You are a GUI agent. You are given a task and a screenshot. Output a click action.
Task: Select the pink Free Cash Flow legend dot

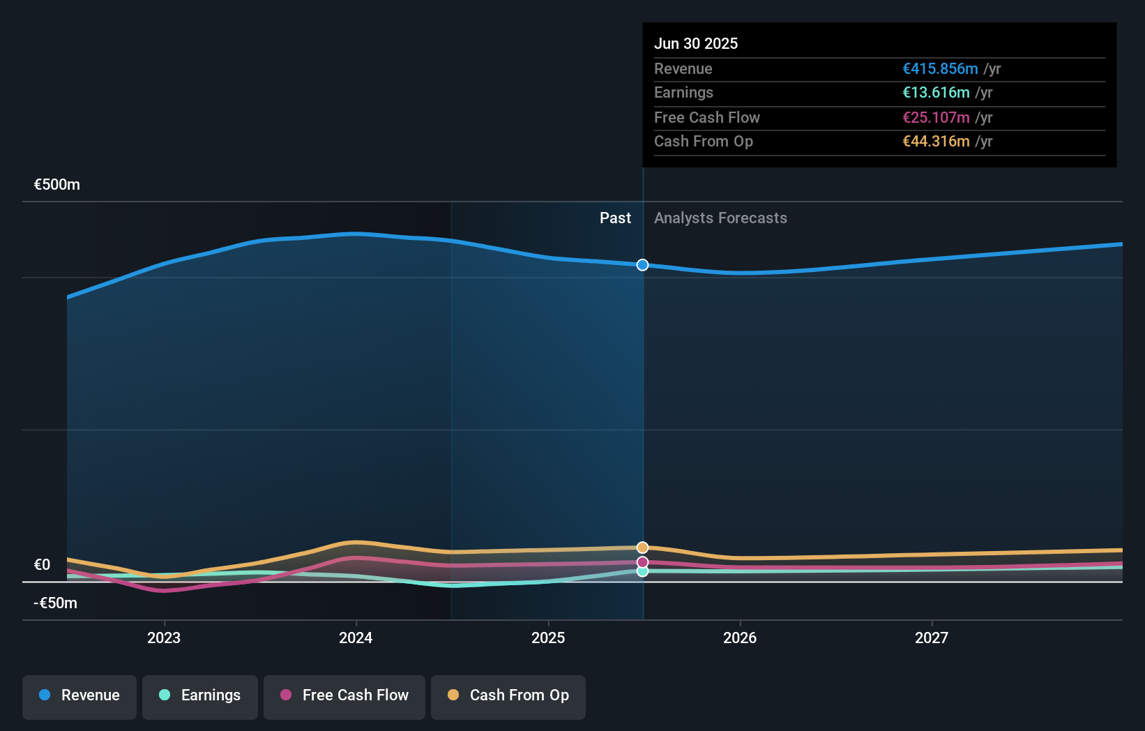pyautogui.click(x=286, y=695)
